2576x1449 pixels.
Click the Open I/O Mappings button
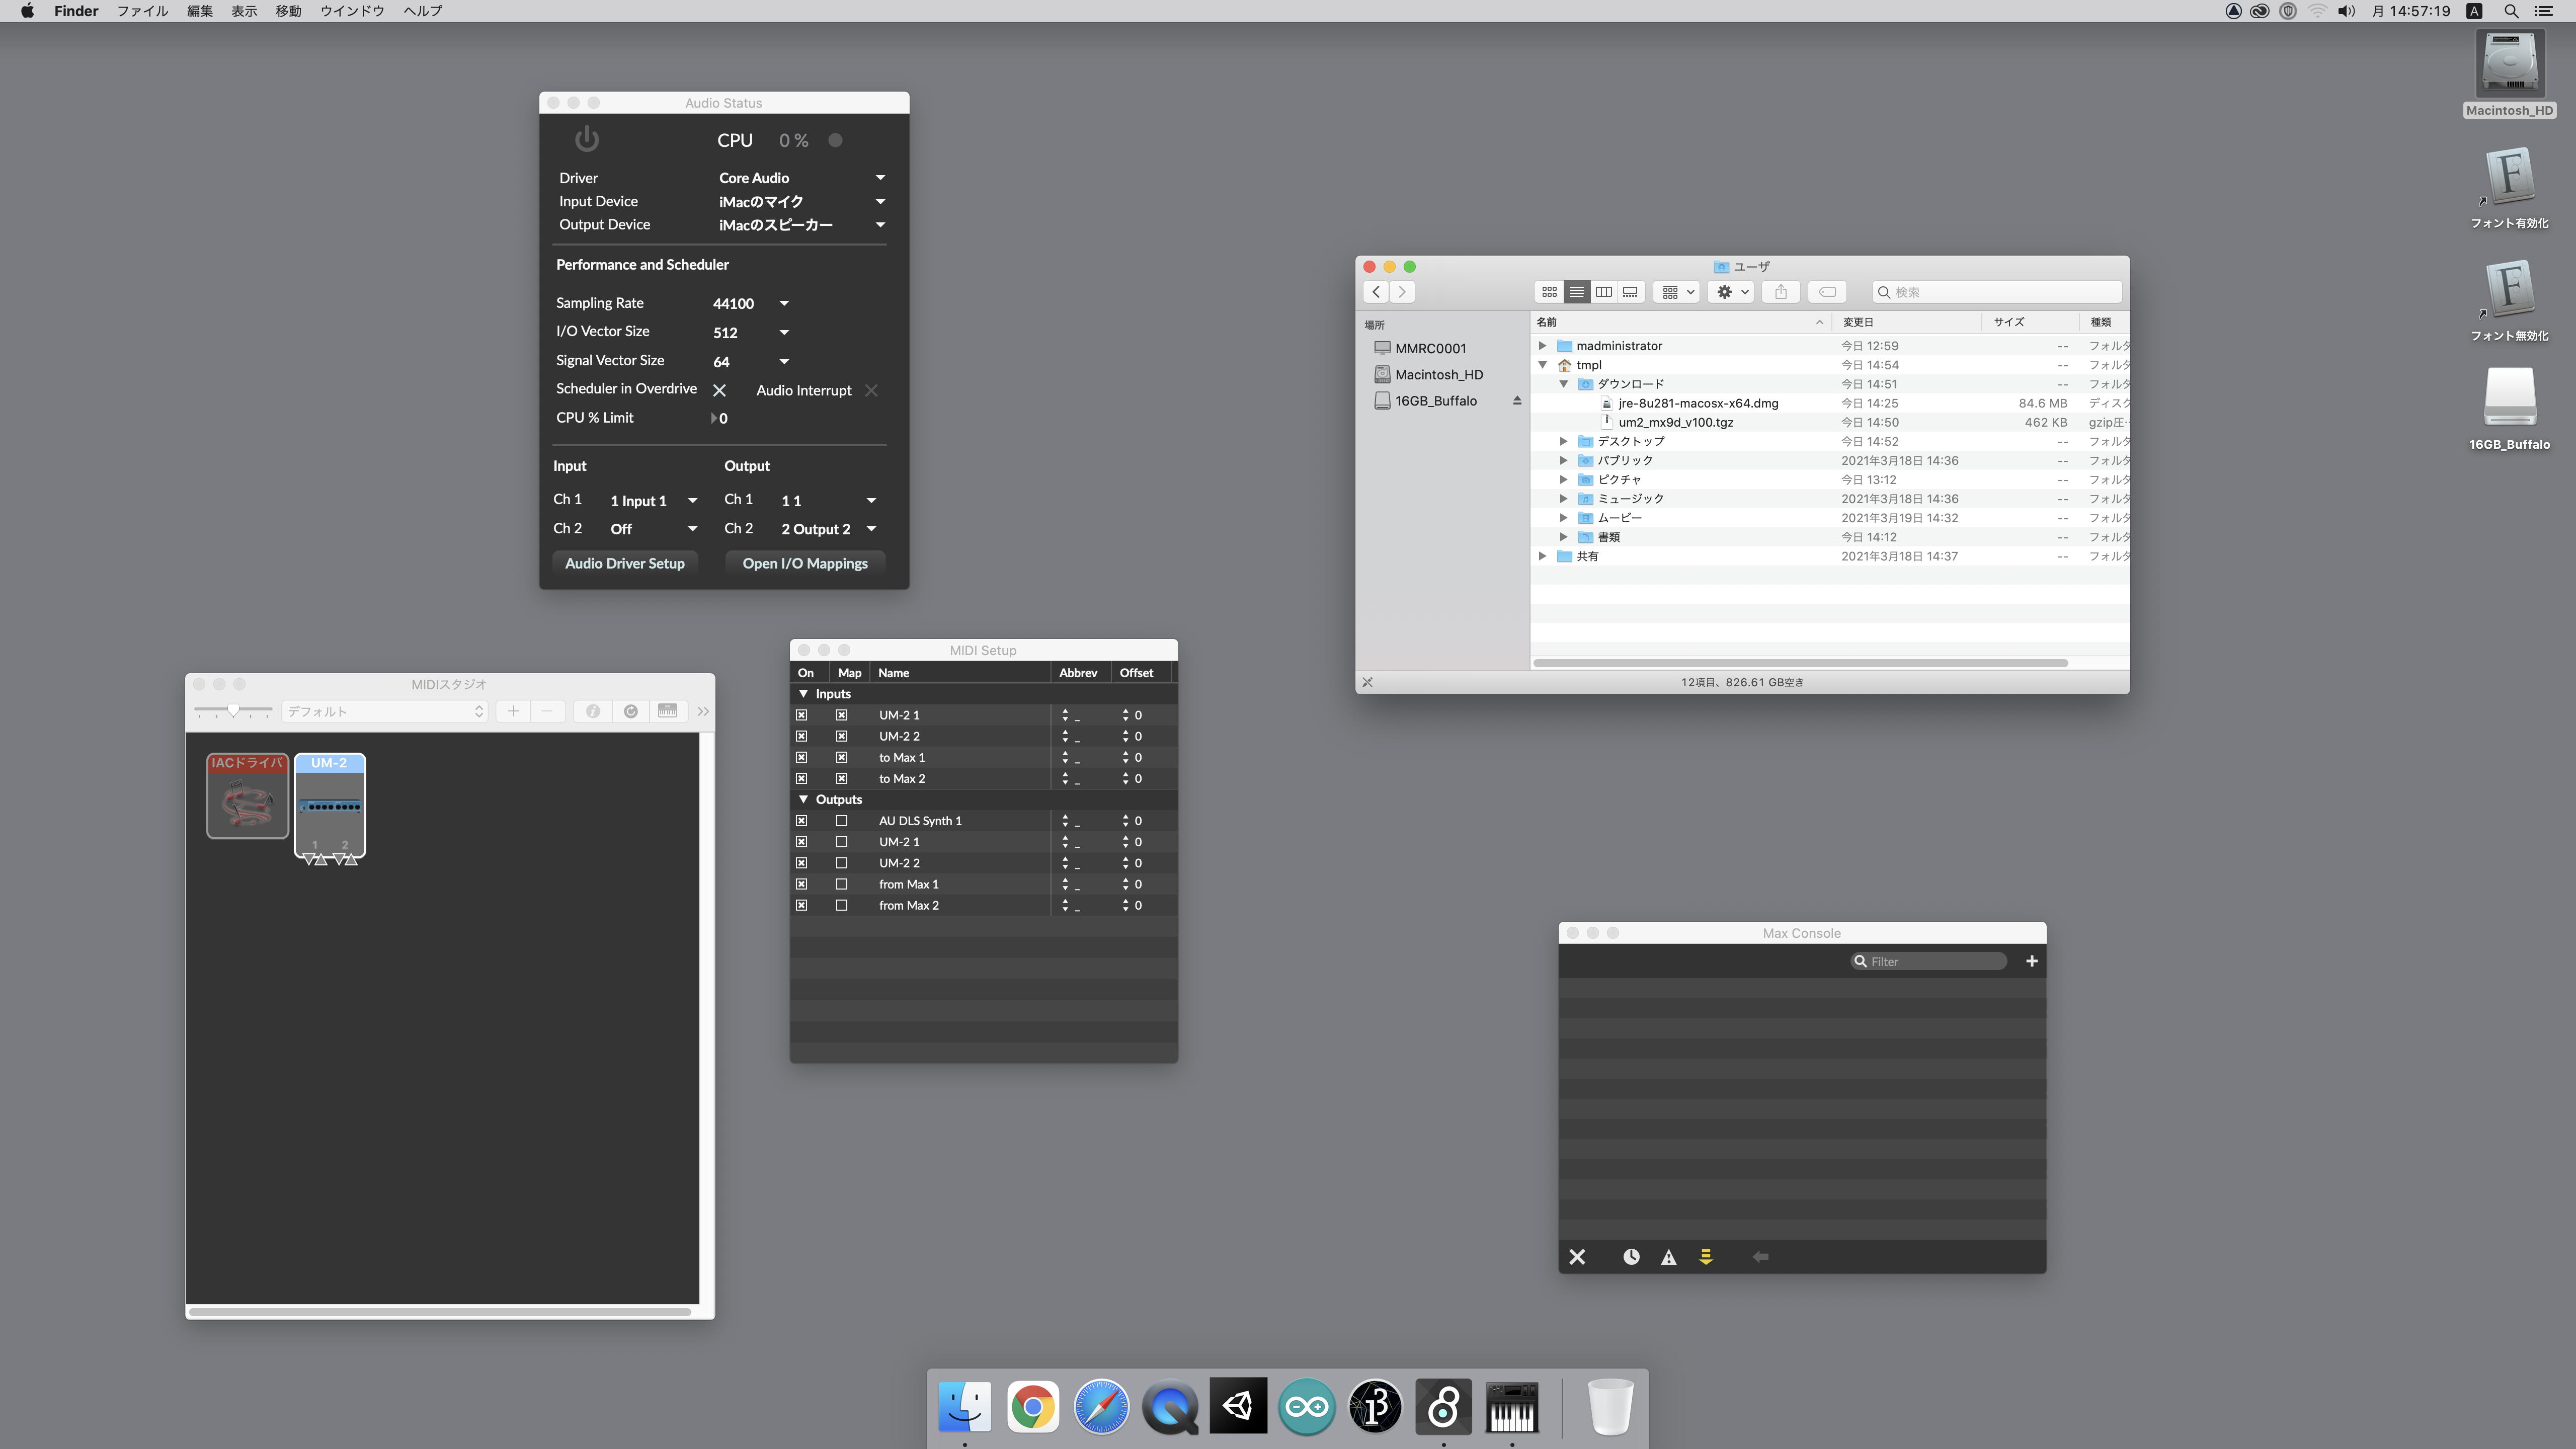(804, 563)
